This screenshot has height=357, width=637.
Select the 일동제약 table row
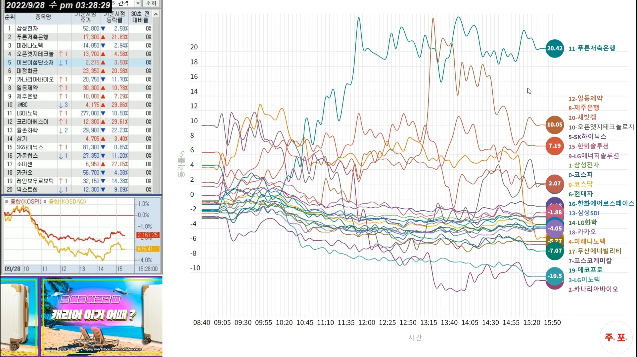click(x=78, y=88)
